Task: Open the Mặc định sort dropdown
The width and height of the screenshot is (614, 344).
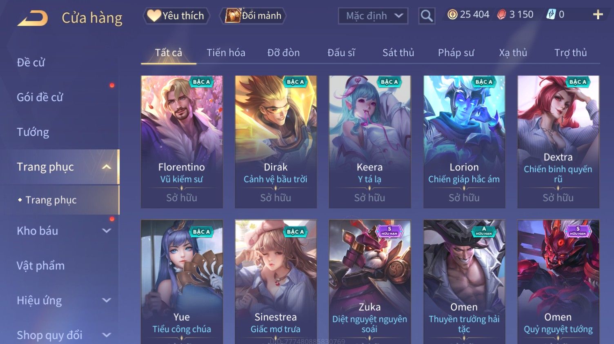Action: click(373, 16)
